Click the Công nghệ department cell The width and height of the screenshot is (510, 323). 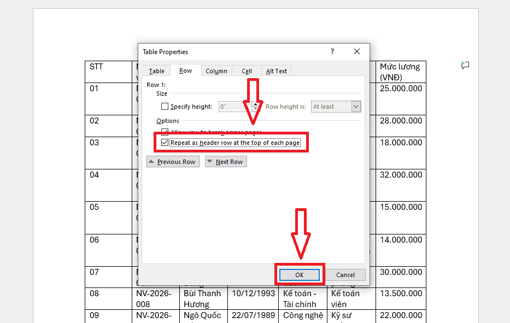[302, 316]
